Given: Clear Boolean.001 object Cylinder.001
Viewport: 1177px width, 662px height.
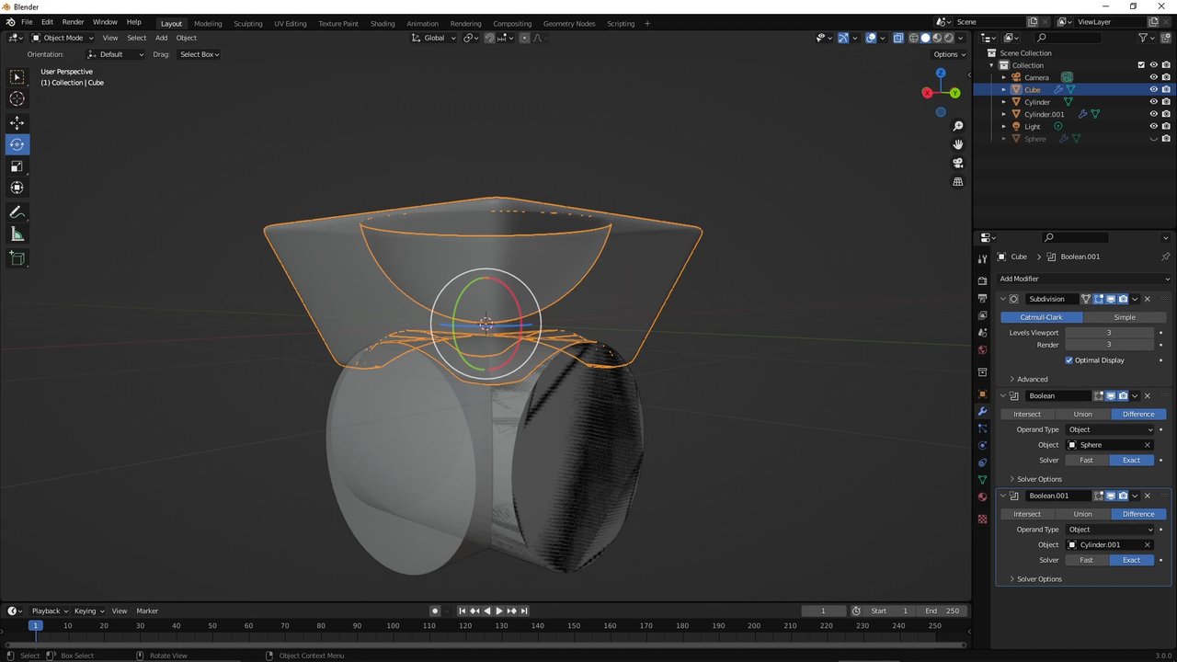Looking at the screenshot, I should [1147, 544].
